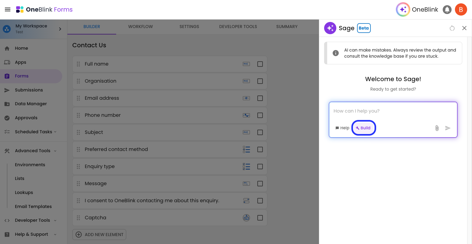This screenshot has height=244, width=472.
Task: Click the How can I help you input
Action: (x=393, y=111)
